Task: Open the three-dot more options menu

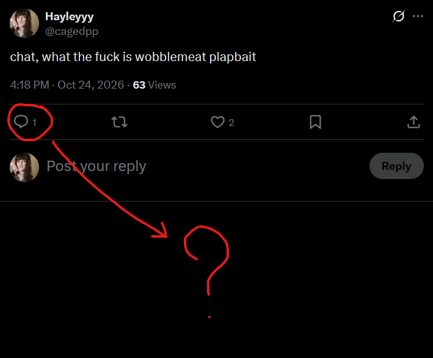Action: pos(418,16)
